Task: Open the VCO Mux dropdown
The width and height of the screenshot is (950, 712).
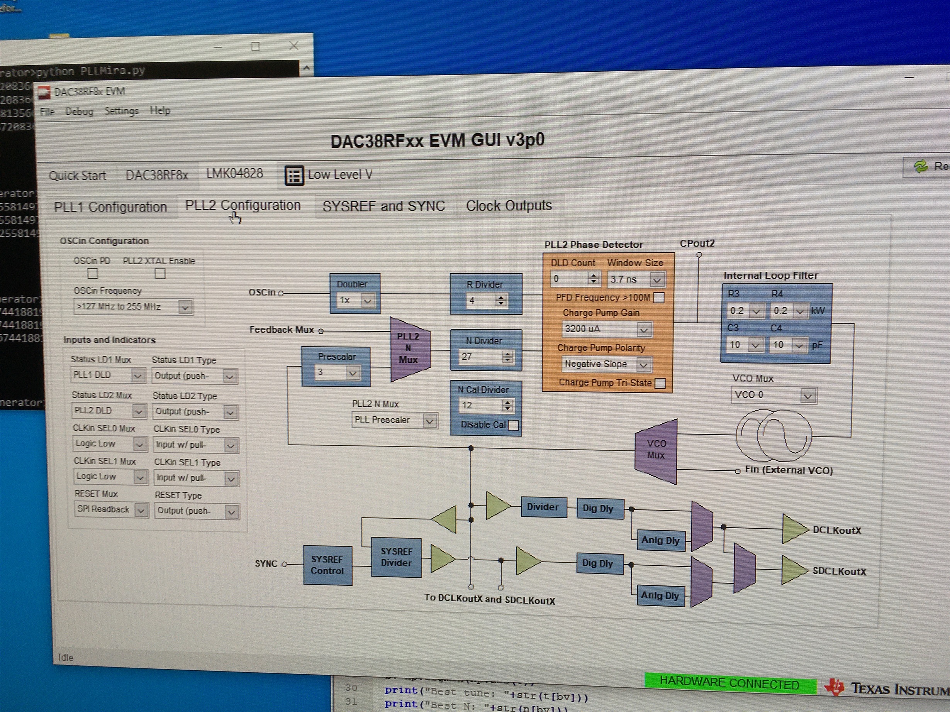Action: 774,395
